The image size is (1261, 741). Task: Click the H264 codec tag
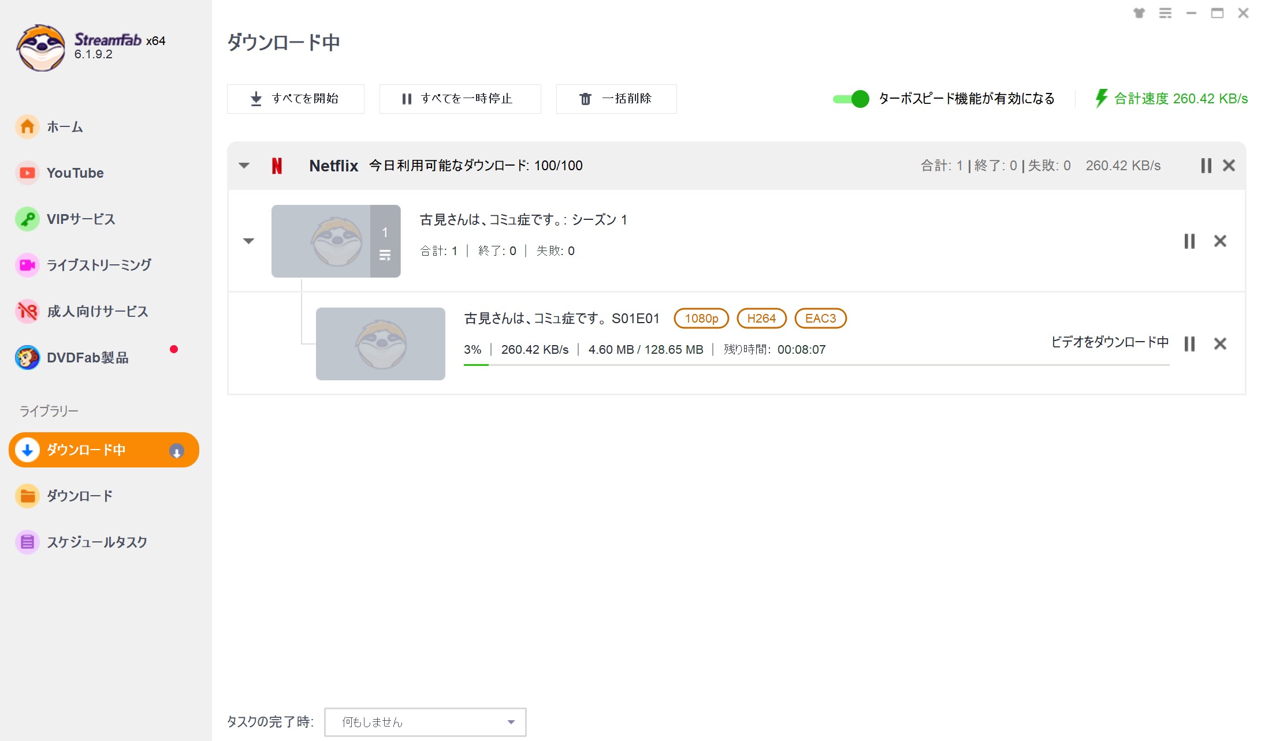pos(761,319)
